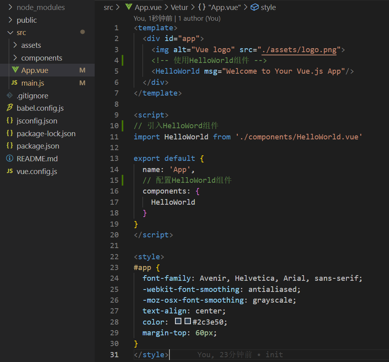Select the components folder label
Viewport: 389px width, 362px height.
coord(42,58)
